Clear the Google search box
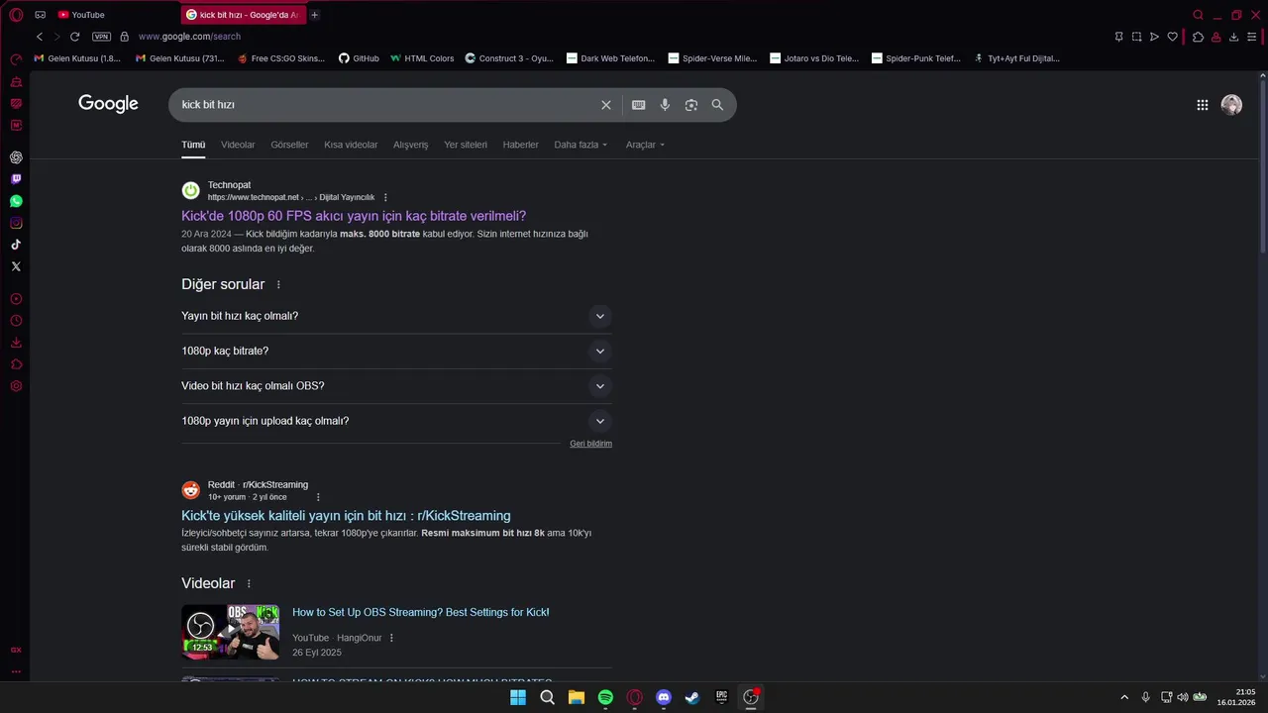The height and width of the screenshot is (713, 1268). click(606, 105)
